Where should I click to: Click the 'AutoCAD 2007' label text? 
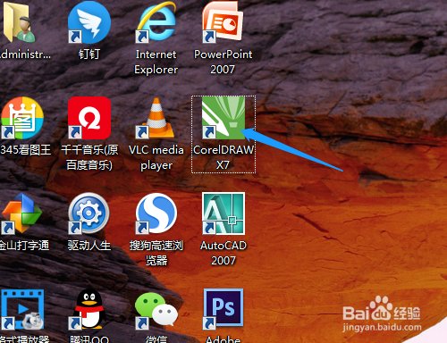tap(223, 253)
